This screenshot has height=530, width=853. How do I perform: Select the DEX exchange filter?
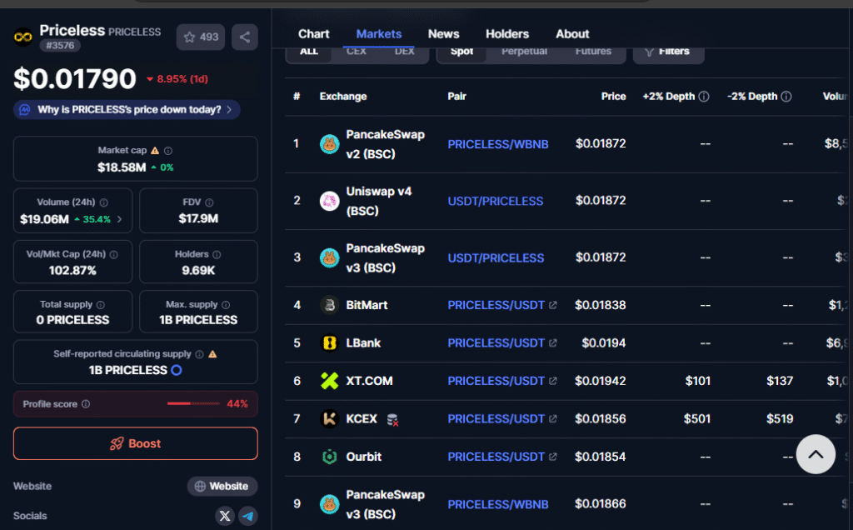404,52
